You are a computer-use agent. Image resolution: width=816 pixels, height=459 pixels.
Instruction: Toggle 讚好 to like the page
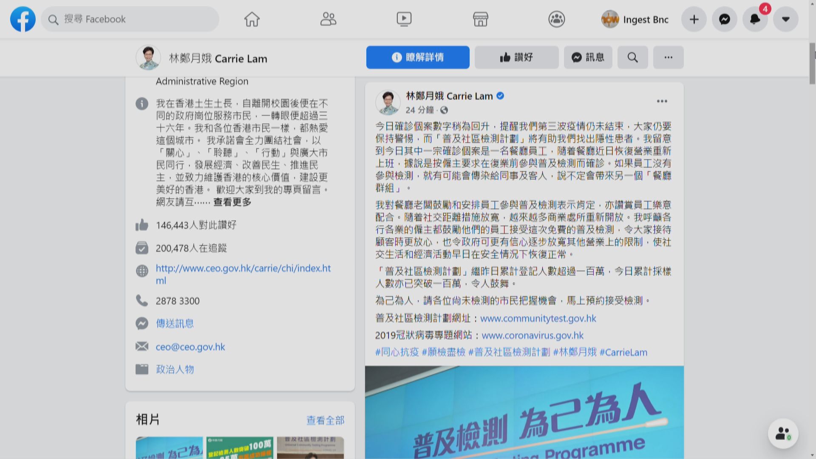[517, 57]
